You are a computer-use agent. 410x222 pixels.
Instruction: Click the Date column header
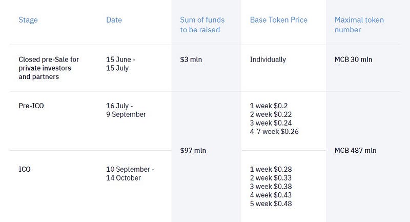[114, 20]
